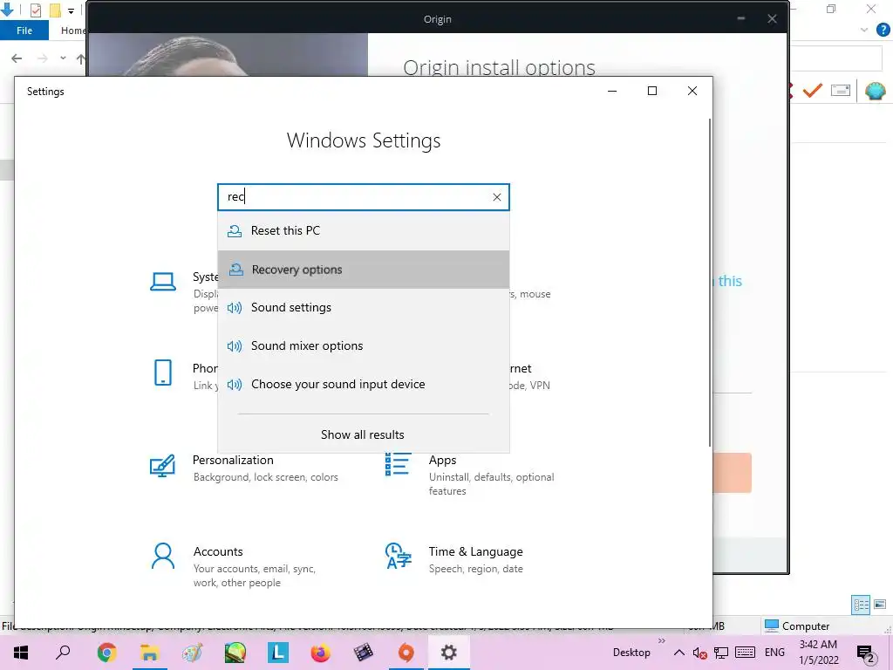Click the network tray icon
Image resolution: width=893 pixels, height=670 pixels.
(721, 653)
